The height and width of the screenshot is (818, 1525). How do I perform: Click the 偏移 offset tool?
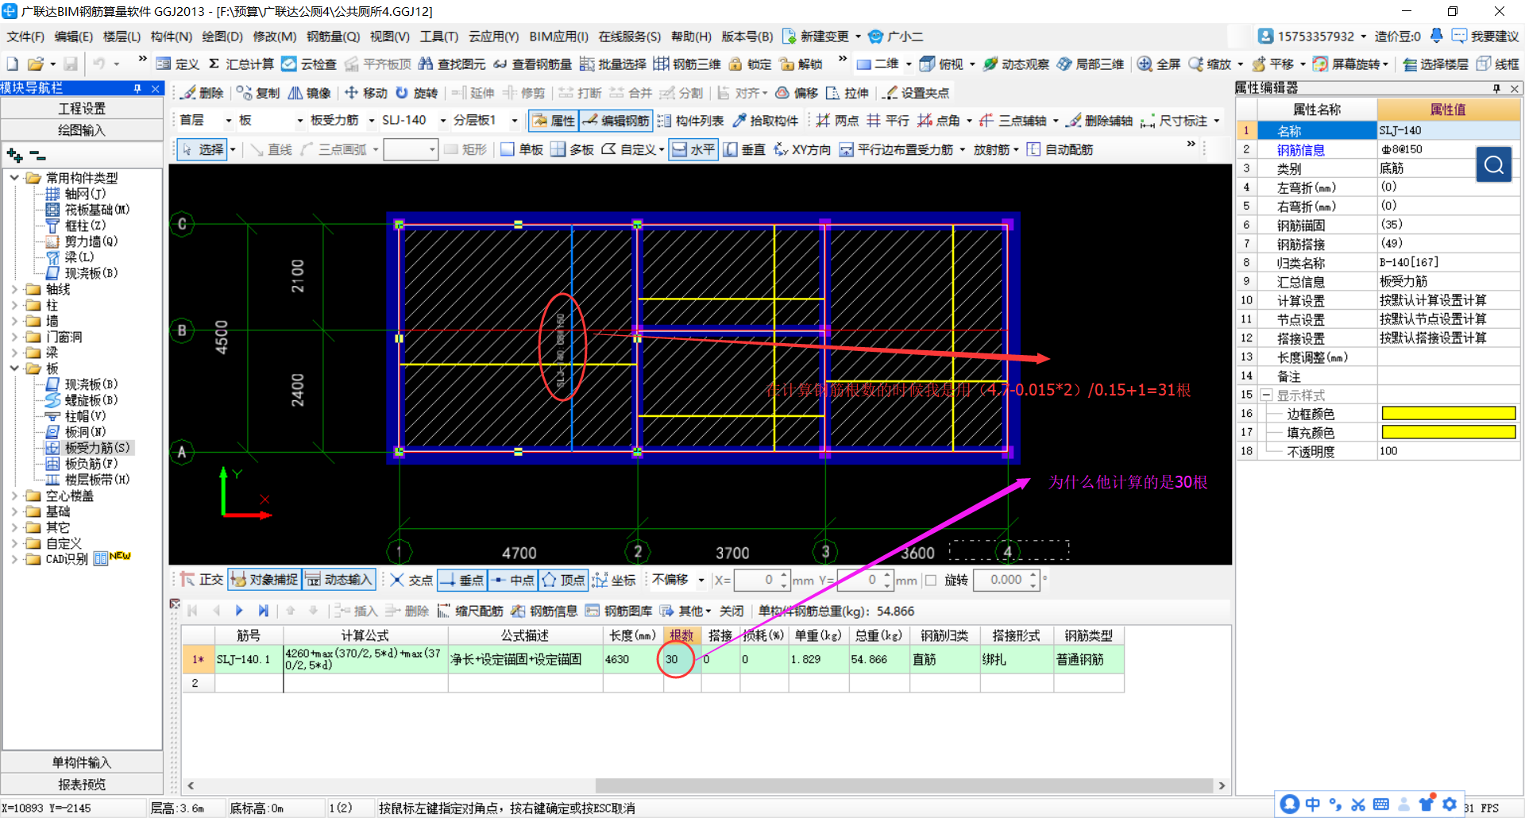coord(797,93)
